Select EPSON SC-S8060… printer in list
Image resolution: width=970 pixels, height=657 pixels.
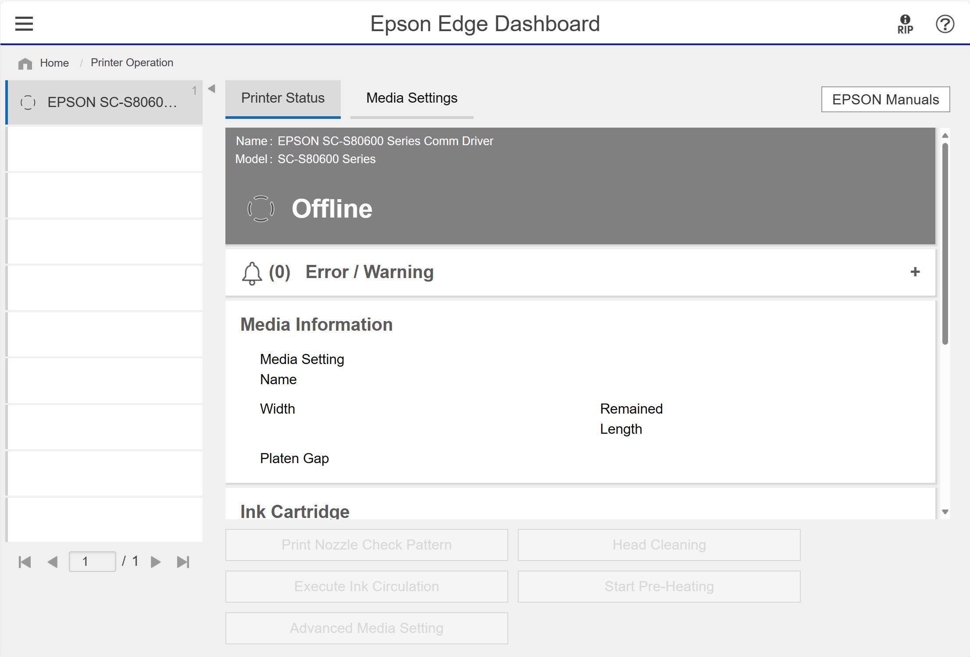point(105,102)
